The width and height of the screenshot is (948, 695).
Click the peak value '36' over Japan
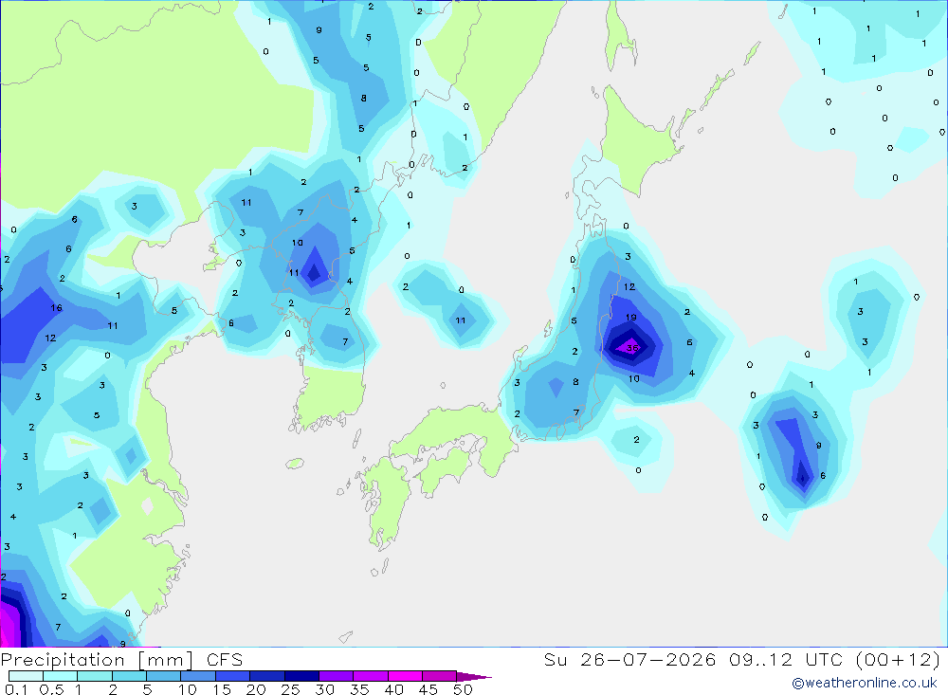click(632, 348)
